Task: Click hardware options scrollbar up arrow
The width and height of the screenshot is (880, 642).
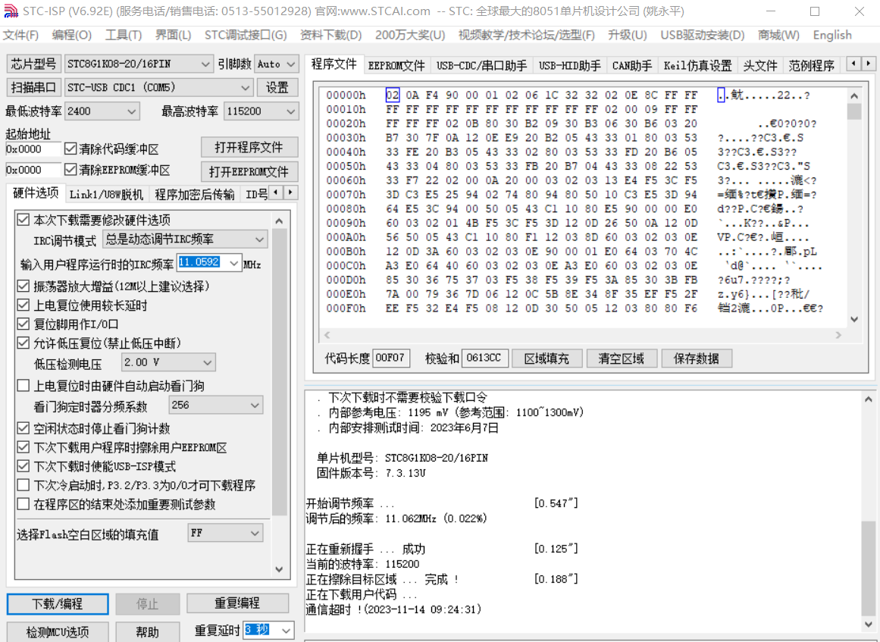Action: [x=279, y=221]
